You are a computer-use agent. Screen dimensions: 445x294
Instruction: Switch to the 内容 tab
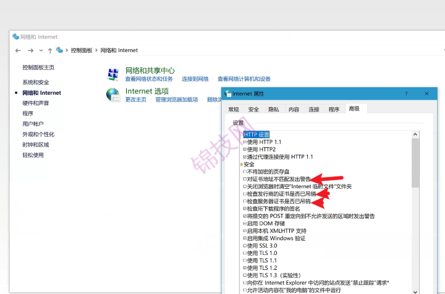294,110
